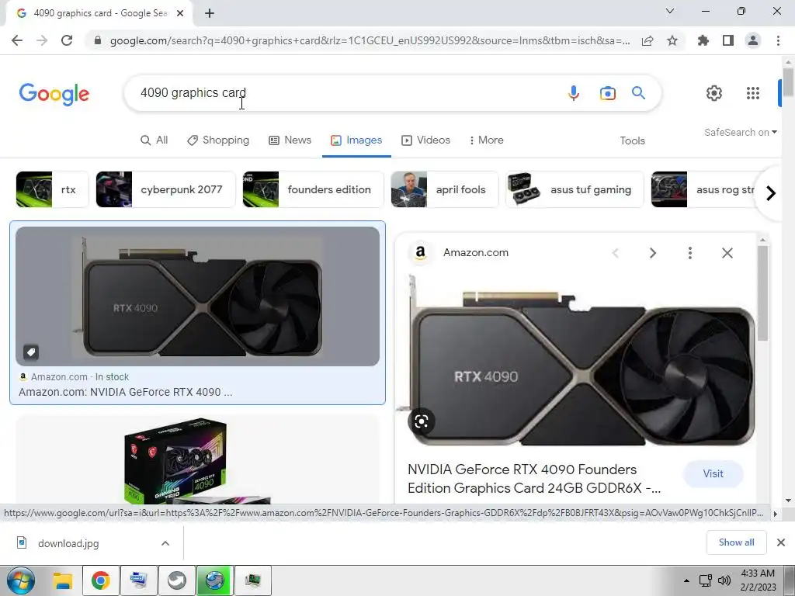Submit search with magnifier icon
The image size is (795, 596).
coord(638,93)
